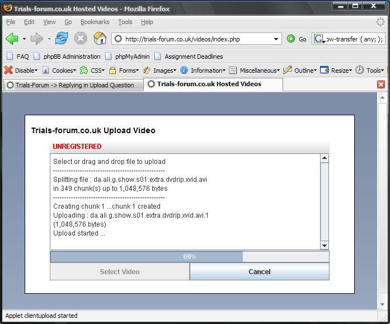Click the 'Trials-forum.co.uk Upload Video' heading

click(x=93, y=130)
